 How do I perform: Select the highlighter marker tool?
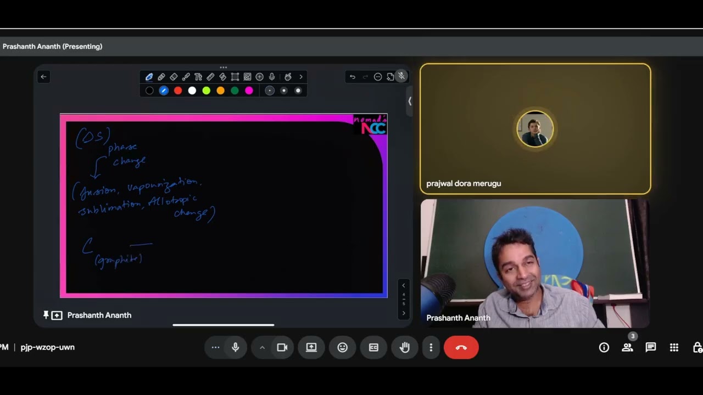[161, 77]
